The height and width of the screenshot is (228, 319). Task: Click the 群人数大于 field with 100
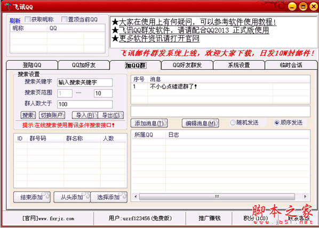coord(85,104)
